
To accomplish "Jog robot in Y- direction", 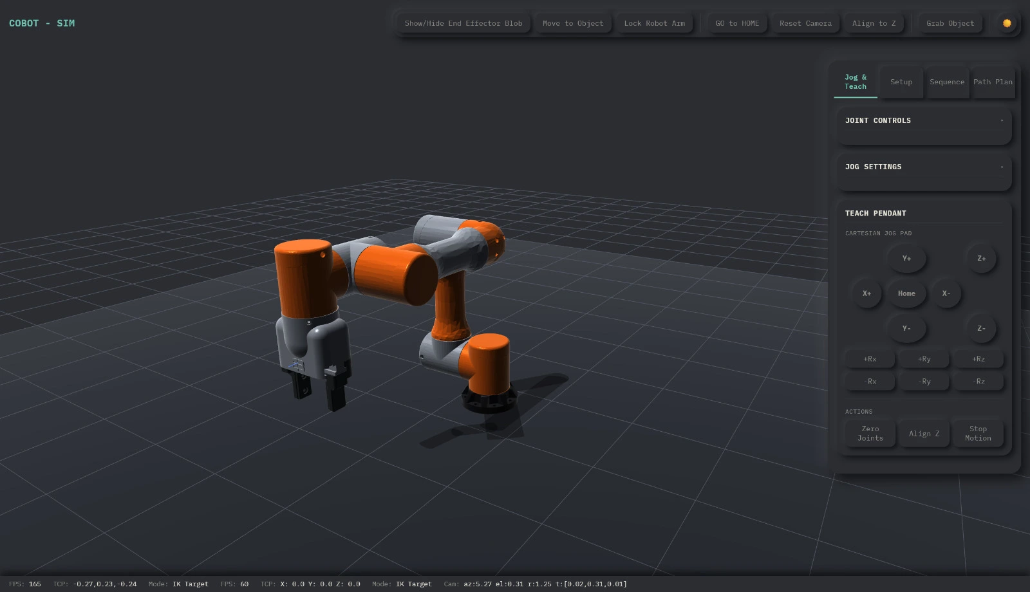I will coord(906,328).
